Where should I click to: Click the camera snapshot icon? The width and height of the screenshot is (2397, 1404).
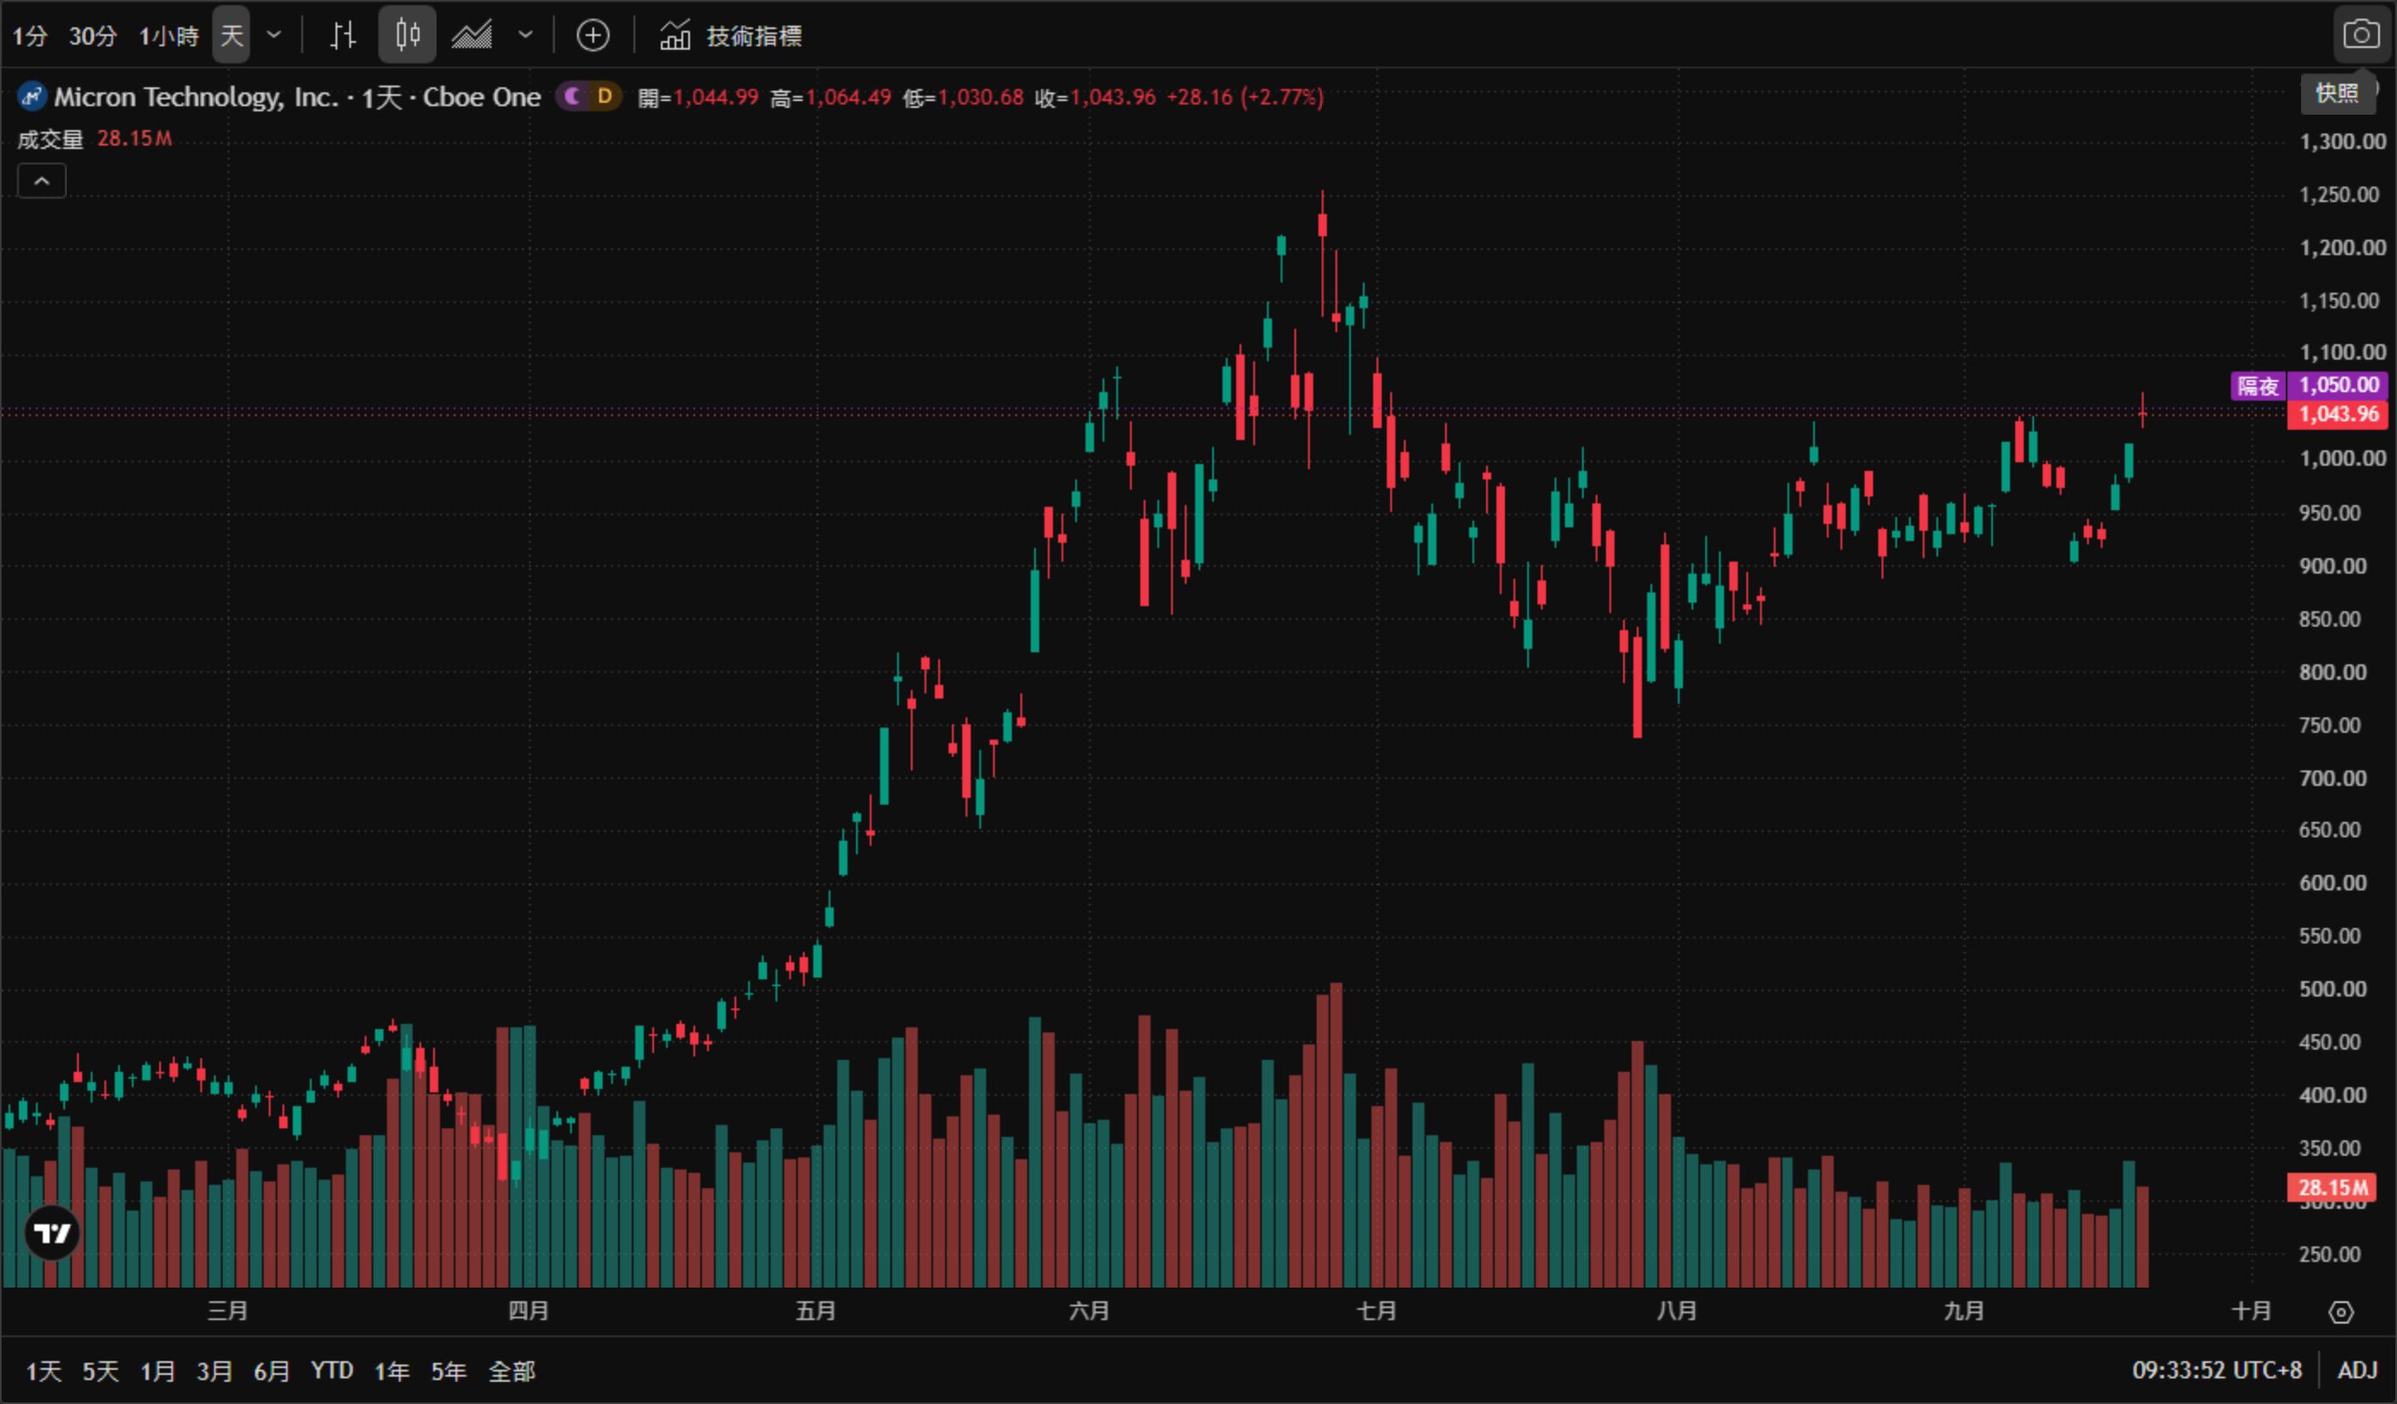(2361, 35)
